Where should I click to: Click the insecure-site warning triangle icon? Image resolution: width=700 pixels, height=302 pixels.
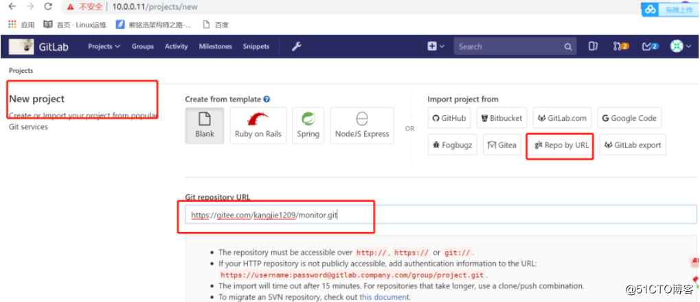point(71,7)
